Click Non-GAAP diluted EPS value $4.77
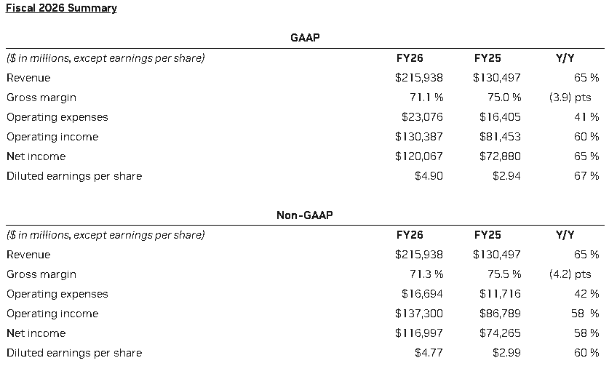 [x=428, y=353]
